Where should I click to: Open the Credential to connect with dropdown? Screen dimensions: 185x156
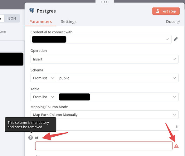point(101,39)
